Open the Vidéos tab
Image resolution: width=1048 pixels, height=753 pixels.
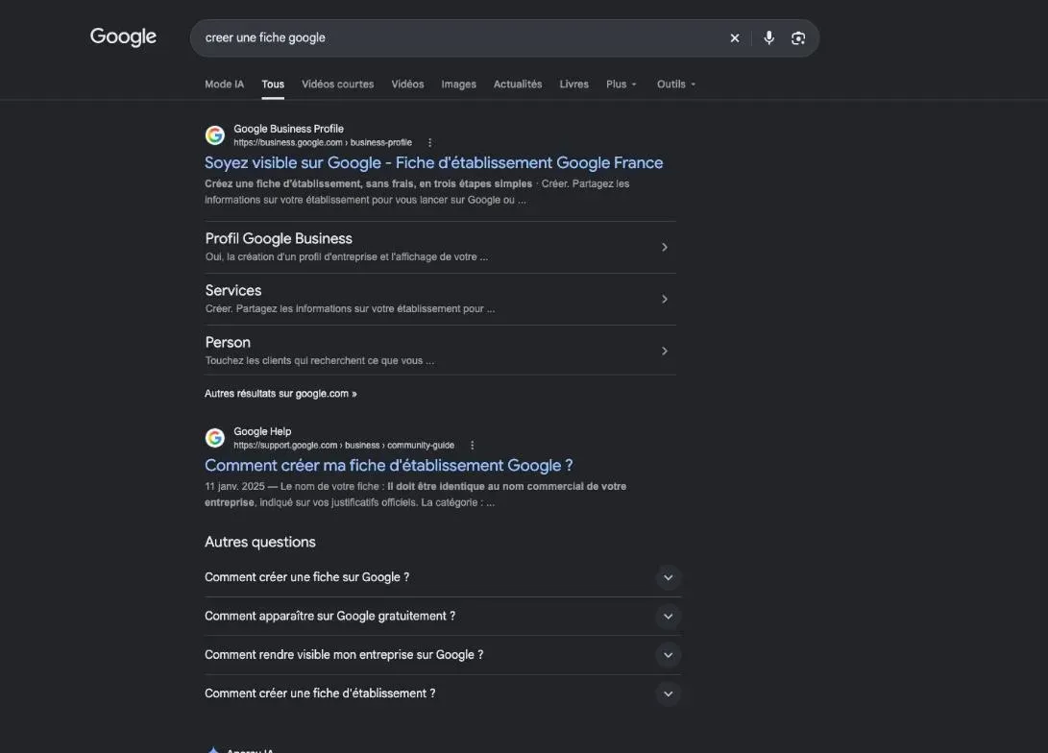click(x=407, y=85)
